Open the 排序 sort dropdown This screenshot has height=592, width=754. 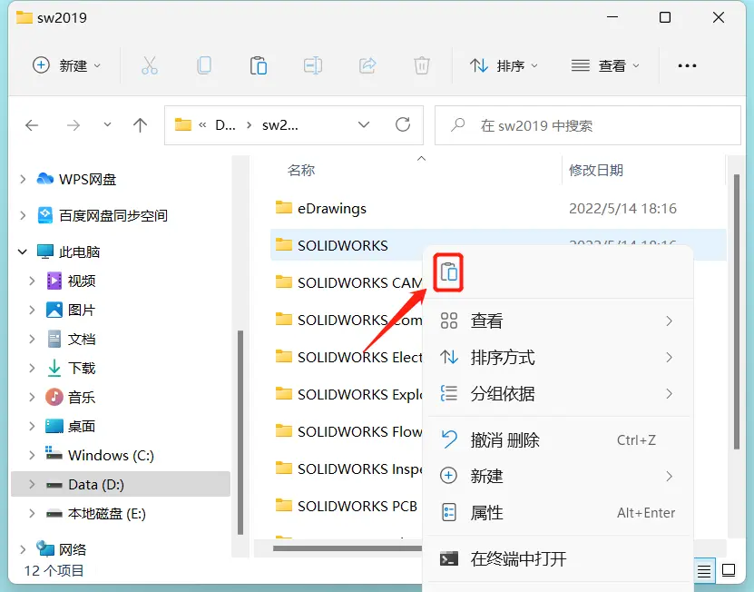click(x=504, y=65)
